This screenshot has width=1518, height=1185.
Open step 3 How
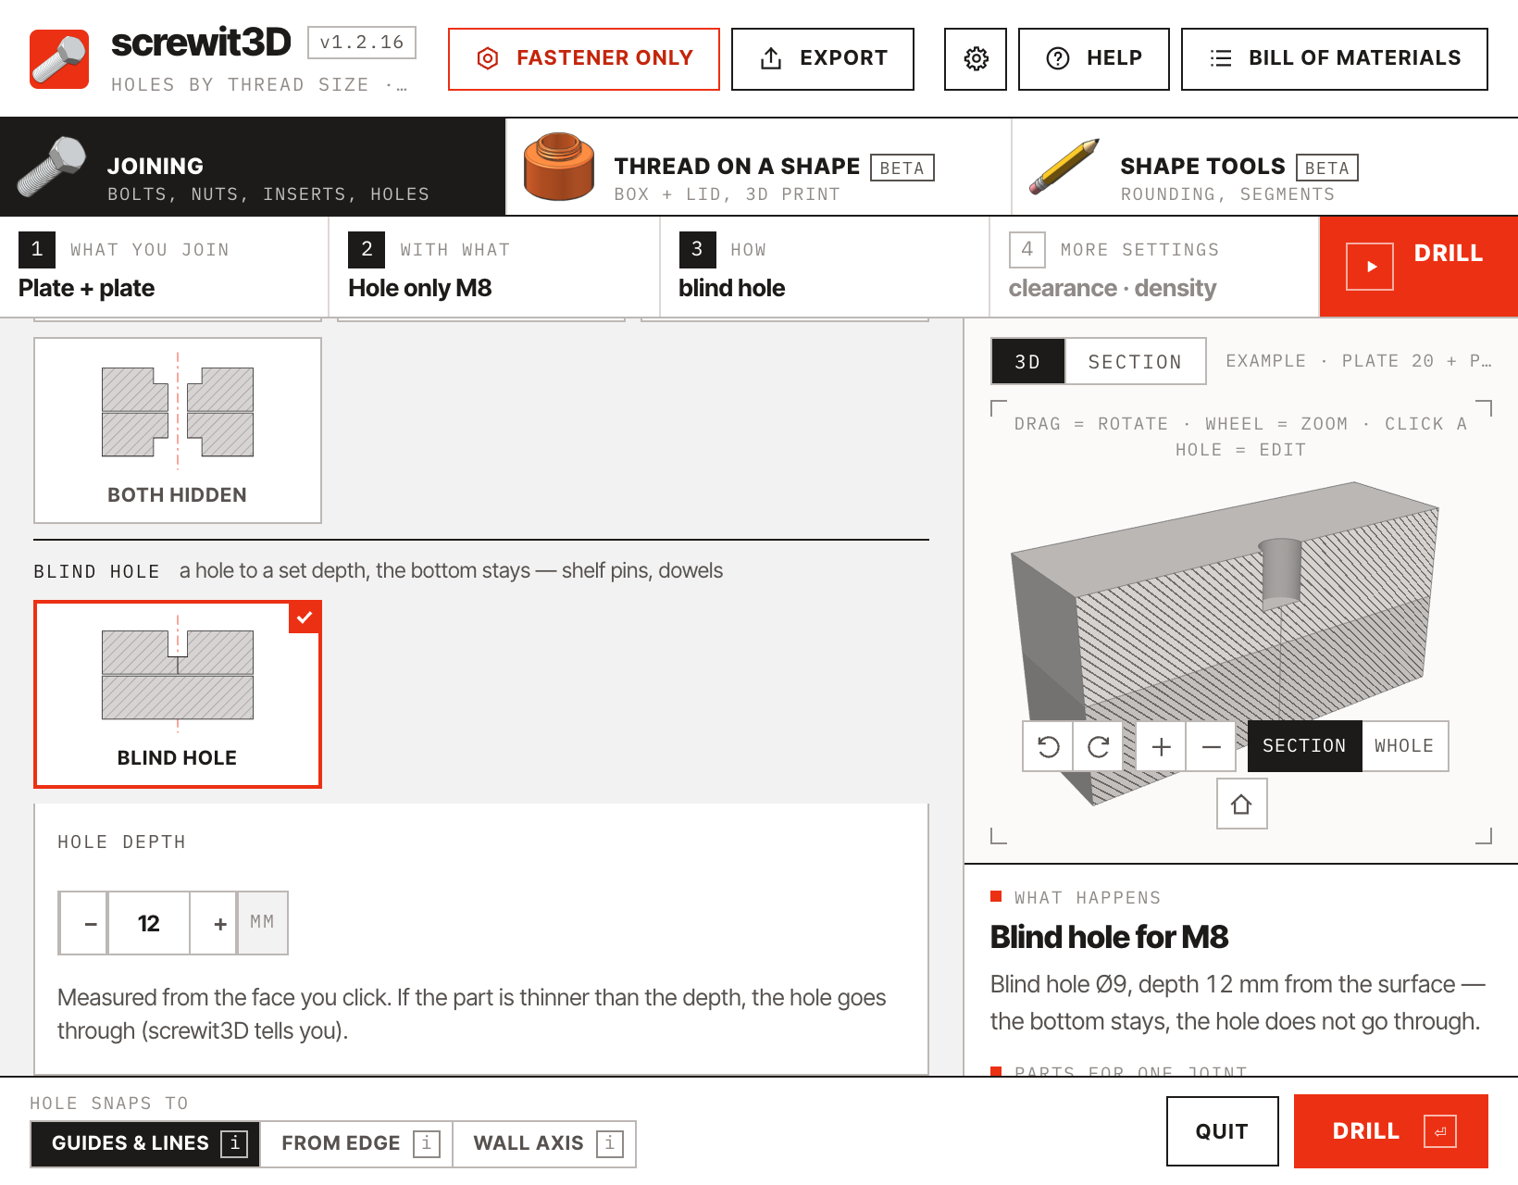(825, 267)
